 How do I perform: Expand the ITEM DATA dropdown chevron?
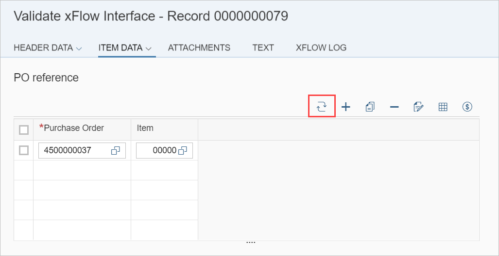pos(149,48)
